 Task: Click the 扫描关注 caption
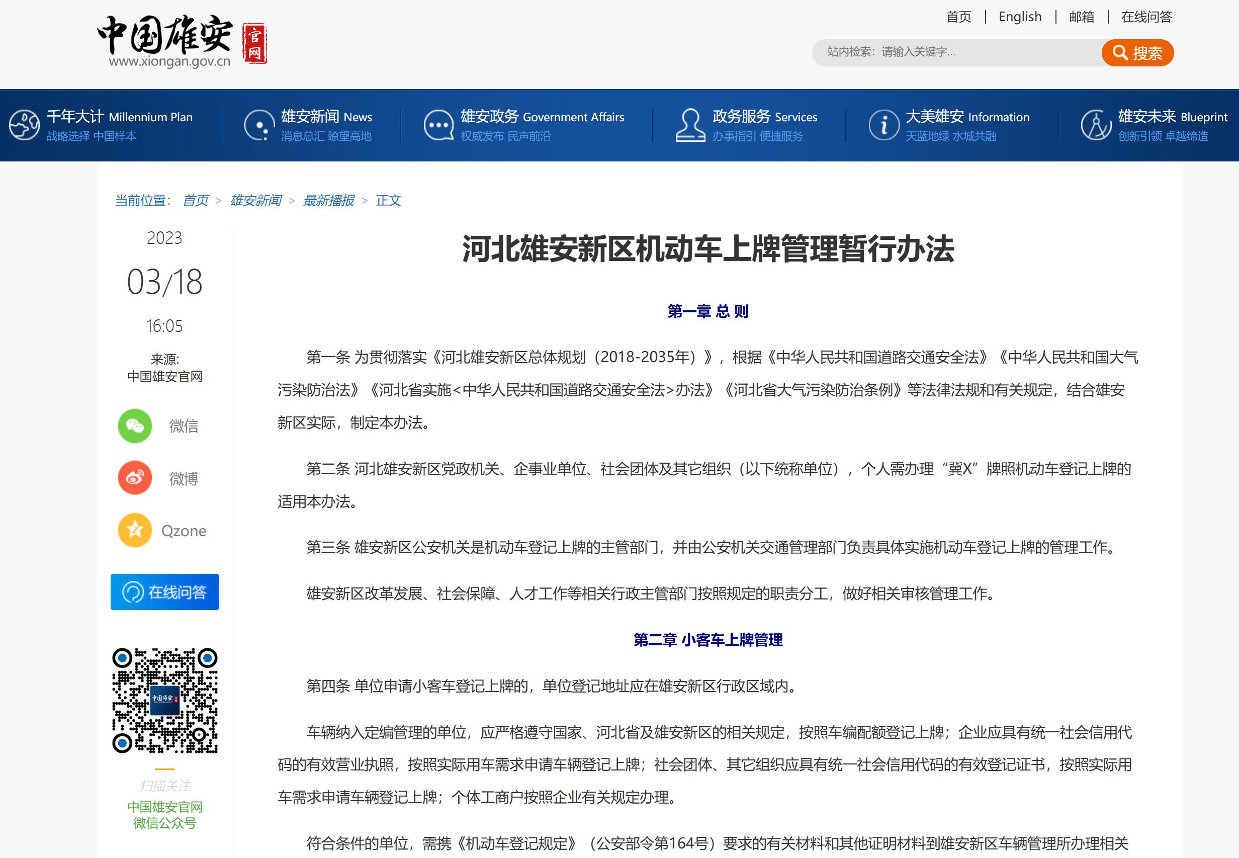[165, 786]
